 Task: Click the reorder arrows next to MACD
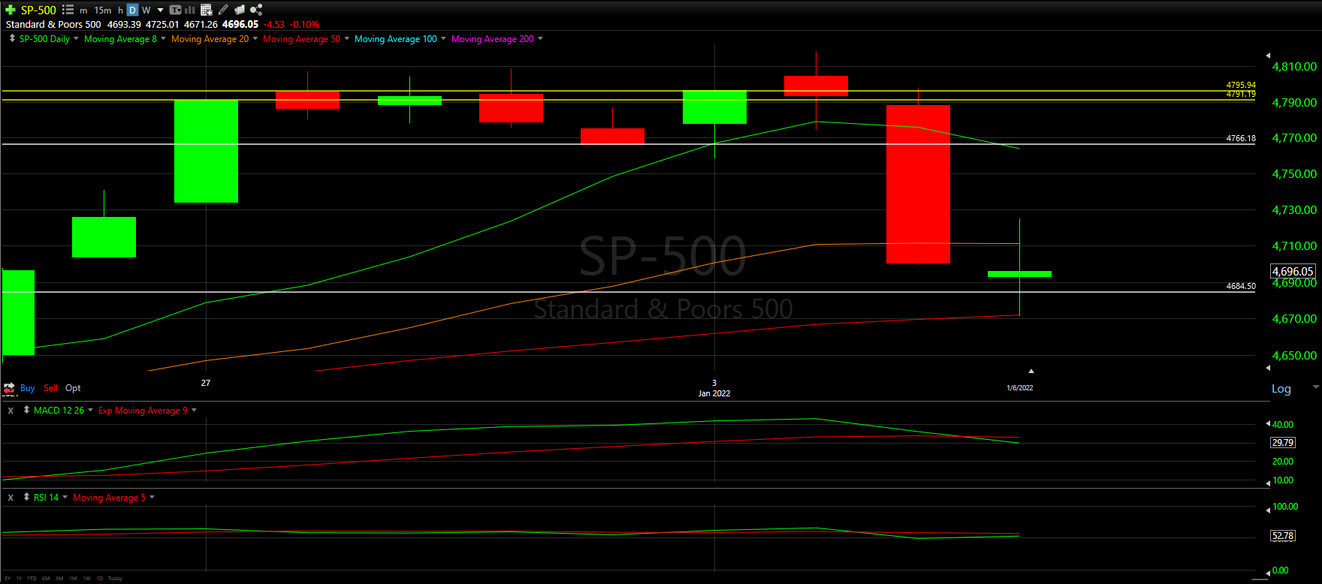[x=26, y=410]
